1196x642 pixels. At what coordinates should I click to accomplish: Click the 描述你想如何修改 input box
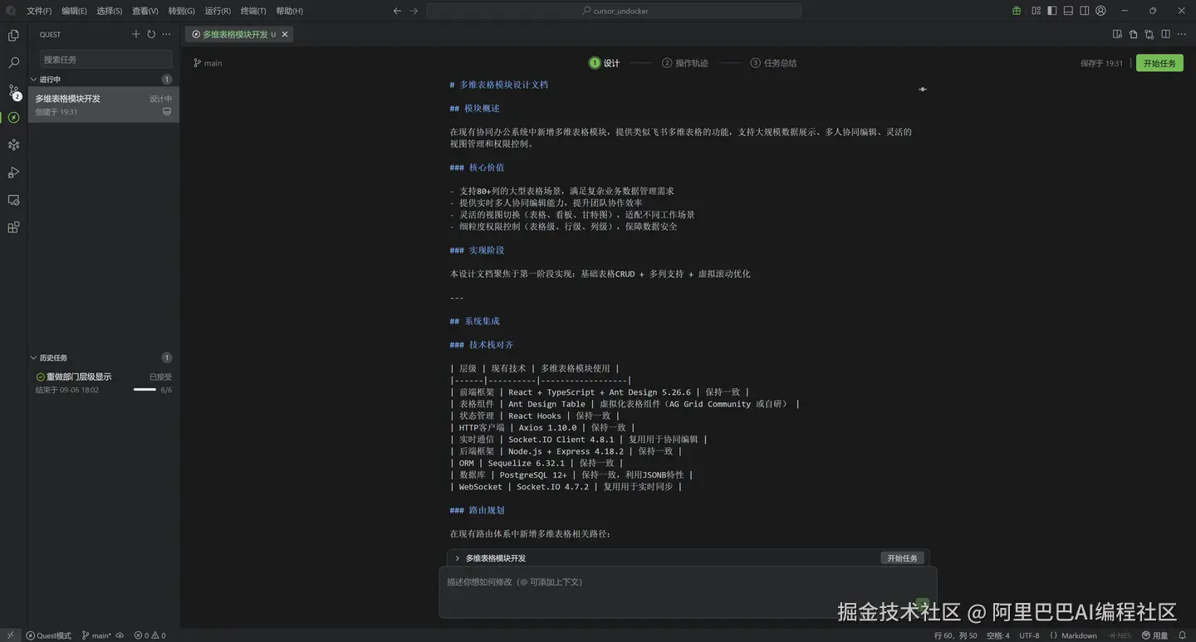[x=688, y=592]
